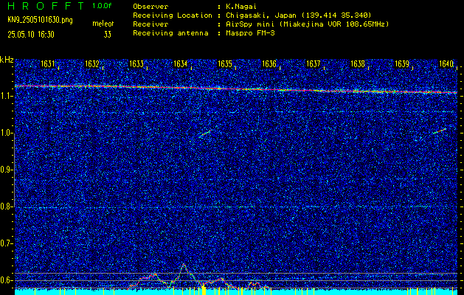The height and width of the screenshot is (295, 464).
Task: Click the 1.0 frequency axis label
Action: (x=6, y=133)
